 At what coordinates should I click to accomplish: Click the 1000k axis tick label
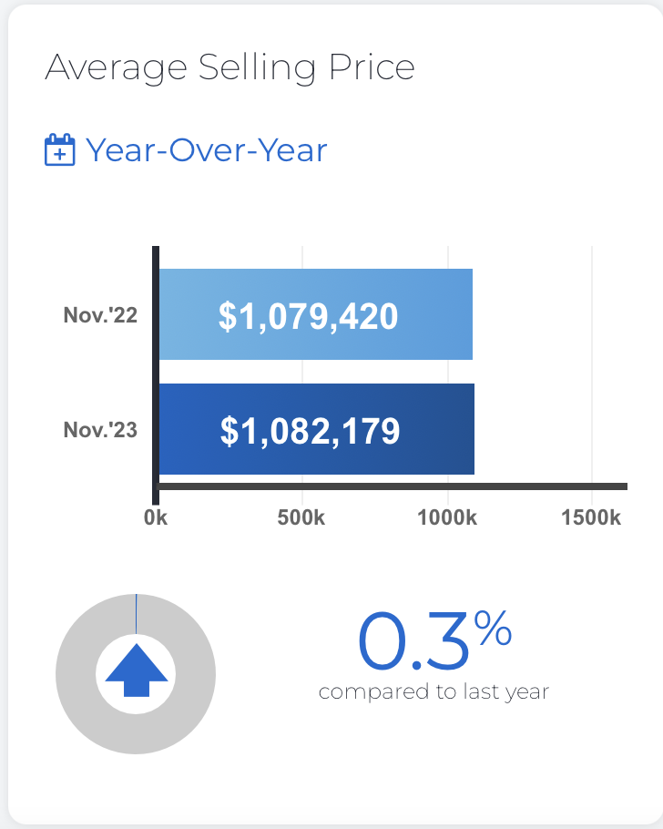coord(447,517)
